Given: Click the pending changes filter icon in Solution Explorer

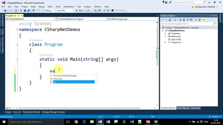Looking at the screenshot, I should pos(175,20).
